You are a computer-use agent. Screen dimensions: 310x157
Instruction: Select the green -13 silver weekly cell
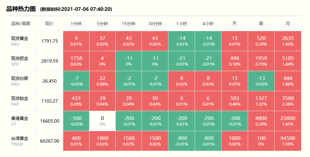[x=261, y=81]
